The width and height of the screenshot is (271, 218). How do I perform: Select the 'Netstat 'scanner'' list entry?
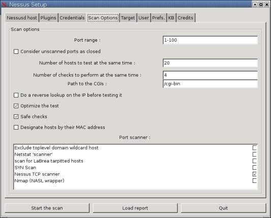click(x=34, y=154)
